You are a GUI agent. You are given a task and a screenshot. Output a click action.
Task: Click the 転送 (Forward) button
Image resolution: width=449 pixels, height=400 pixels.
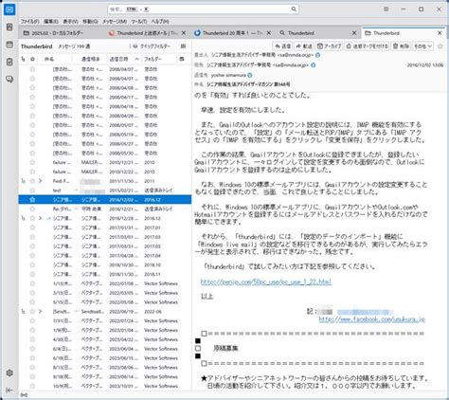(x=304, y=46)
